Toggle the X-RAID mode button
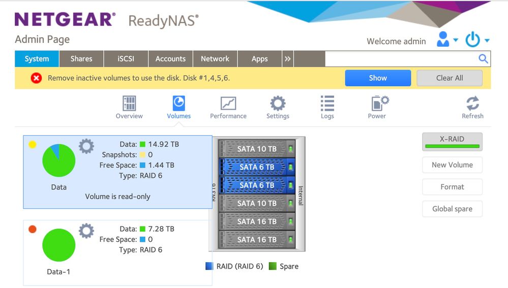Image resolution: width=508 pixels, height=288 pixels. pyautogui.click(x=452, y=142)
